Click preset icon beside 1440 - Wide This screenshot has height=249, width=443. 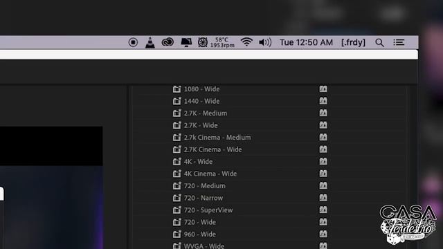point(177,101)
